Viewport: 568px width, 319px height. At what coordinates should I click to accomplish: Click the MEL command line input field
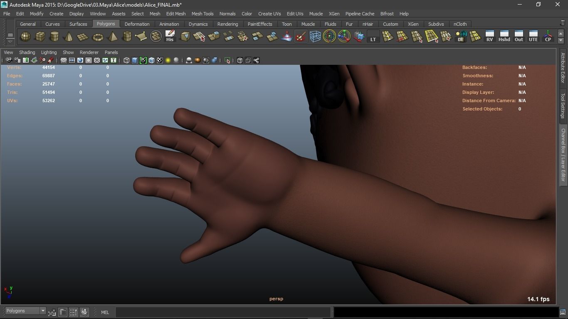[x=223, y=312]
